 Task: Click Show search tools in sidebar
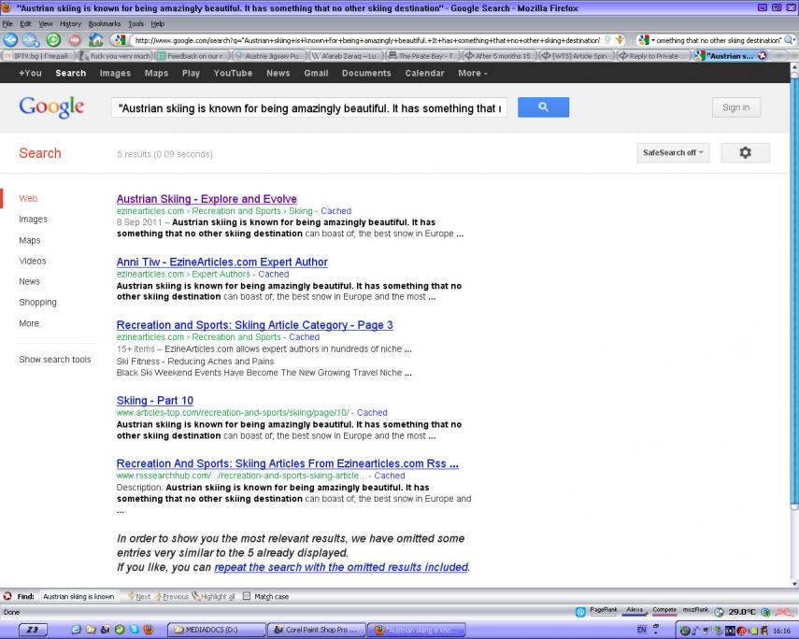[x=55, y=360]
